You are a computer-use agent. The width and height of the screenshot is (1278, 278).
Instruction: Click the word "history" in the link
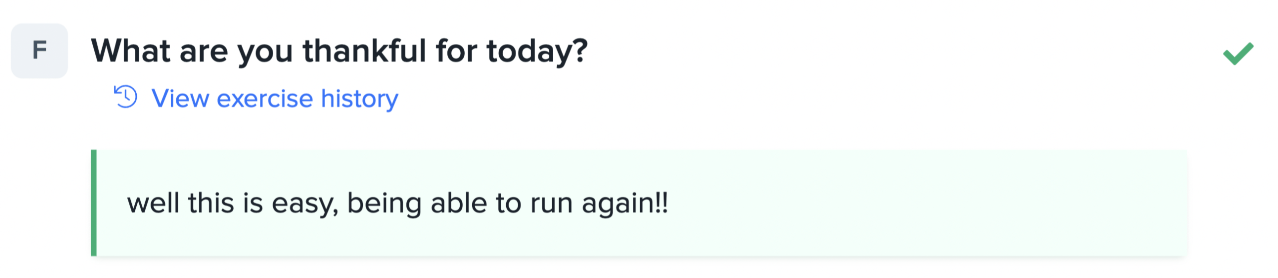359,98
